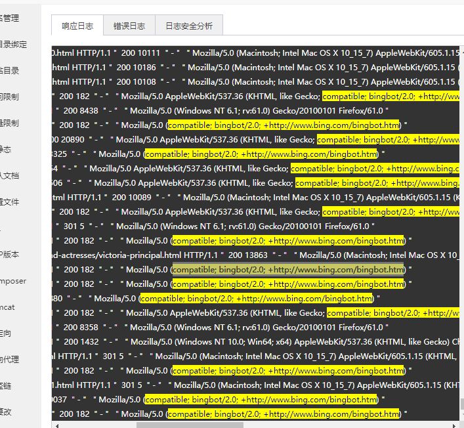The image size is (464, 428).
Task: Click the log line with '200 10111'
Action: pos(256,53)
